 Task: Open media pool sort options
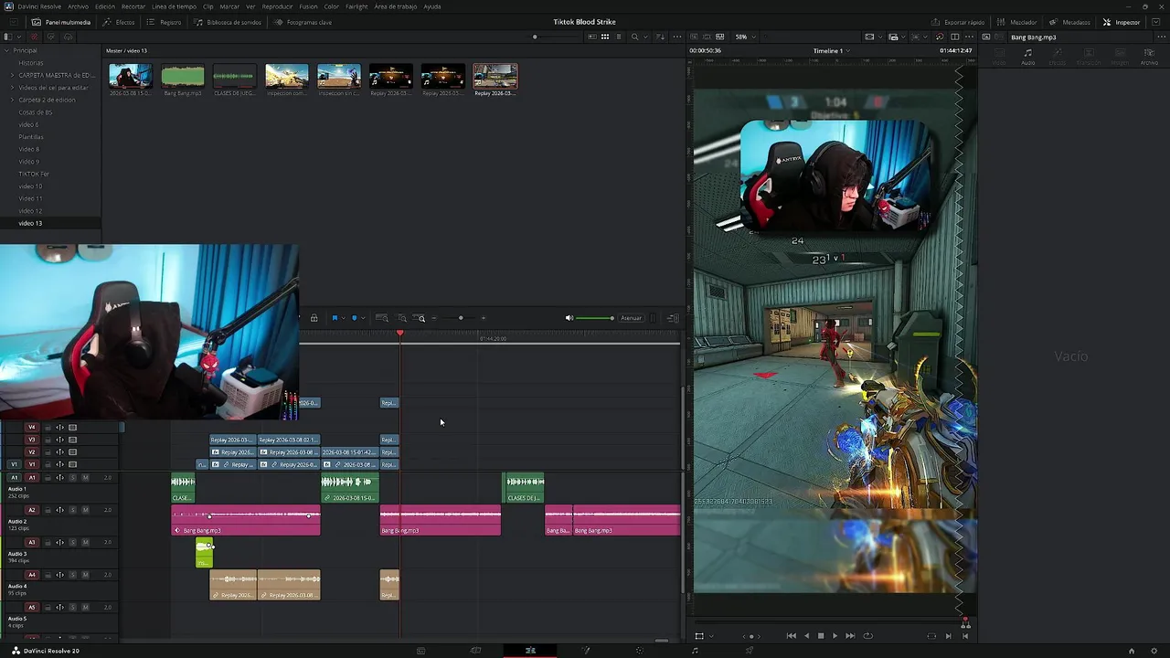660,37
